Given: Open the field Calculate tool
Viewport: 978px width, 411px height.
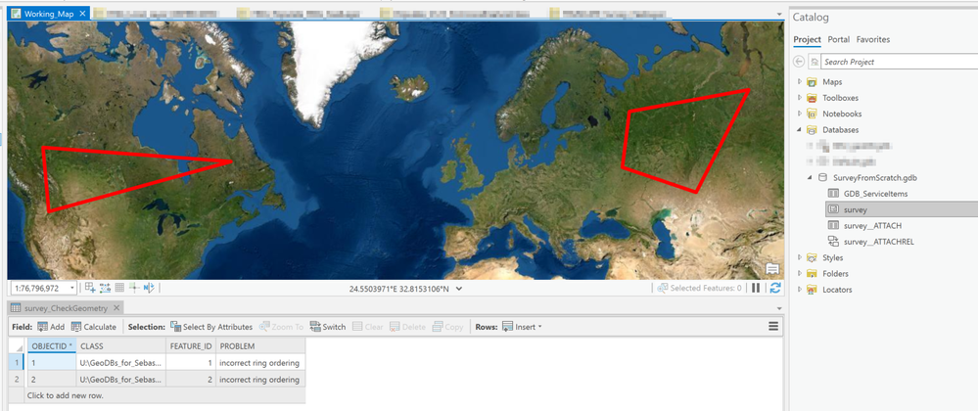Looking at the screenshot, I should click(94, 327).
